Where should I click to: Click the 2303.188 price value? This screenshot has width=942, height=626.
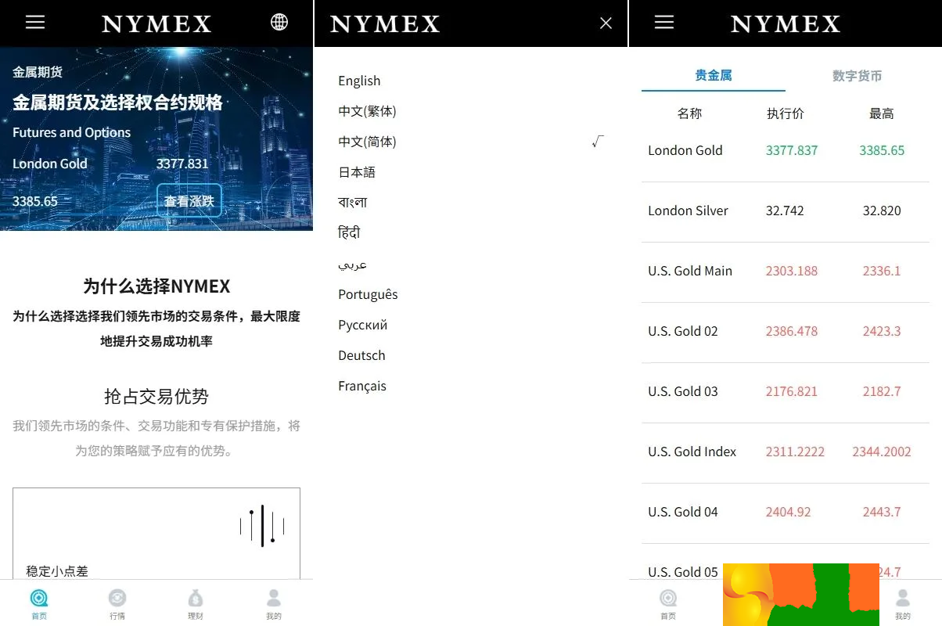[792, 271]
